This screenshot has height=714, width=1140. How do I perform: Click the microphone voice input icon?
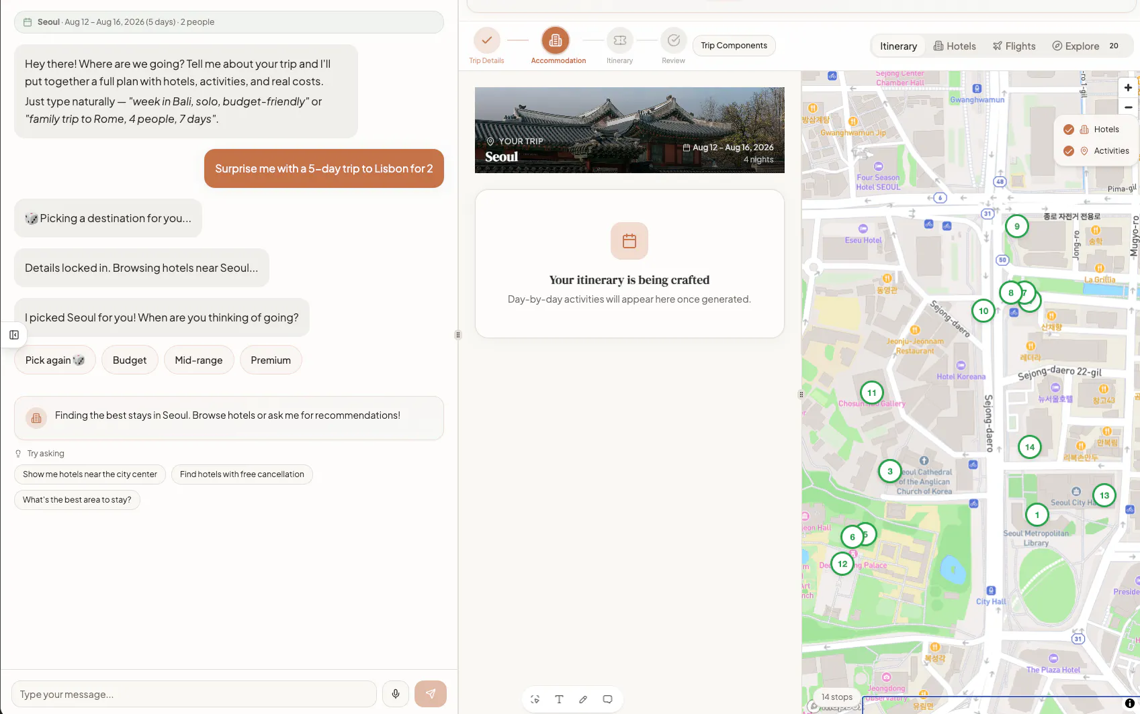396,694
